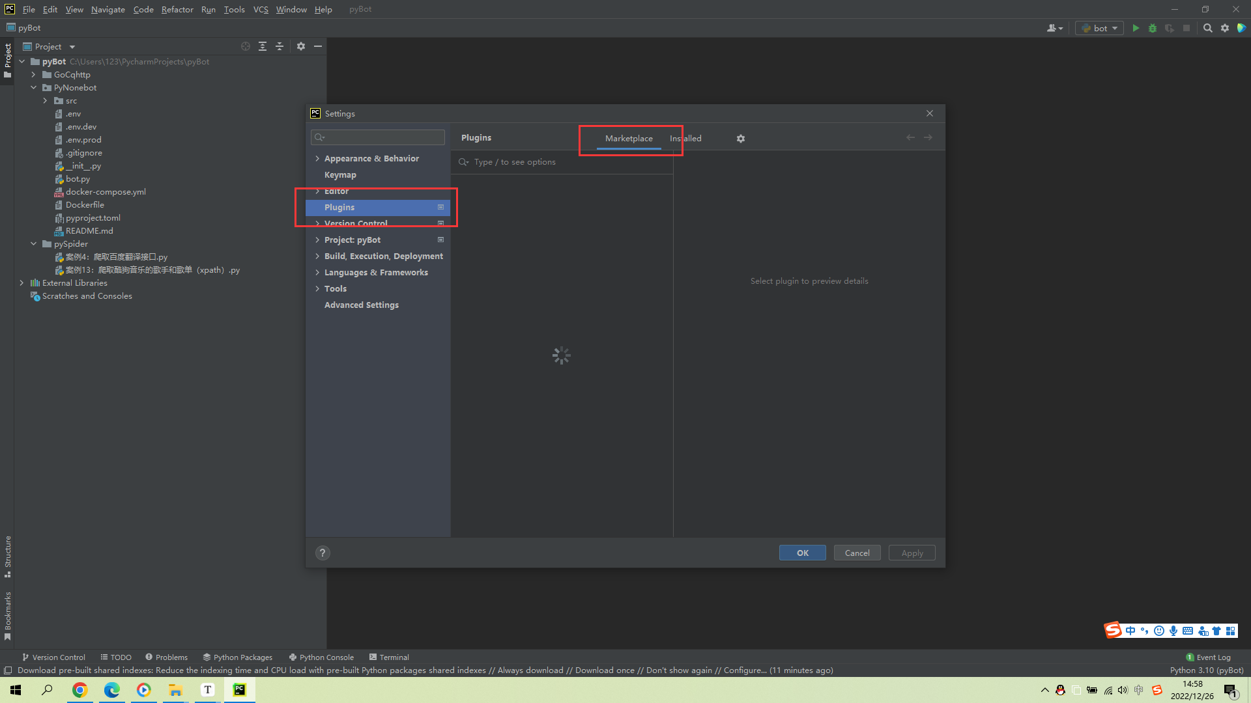Expand Appearance & Behavior settings
This screenshot has width=1251, height=703.
pos(317,159)
